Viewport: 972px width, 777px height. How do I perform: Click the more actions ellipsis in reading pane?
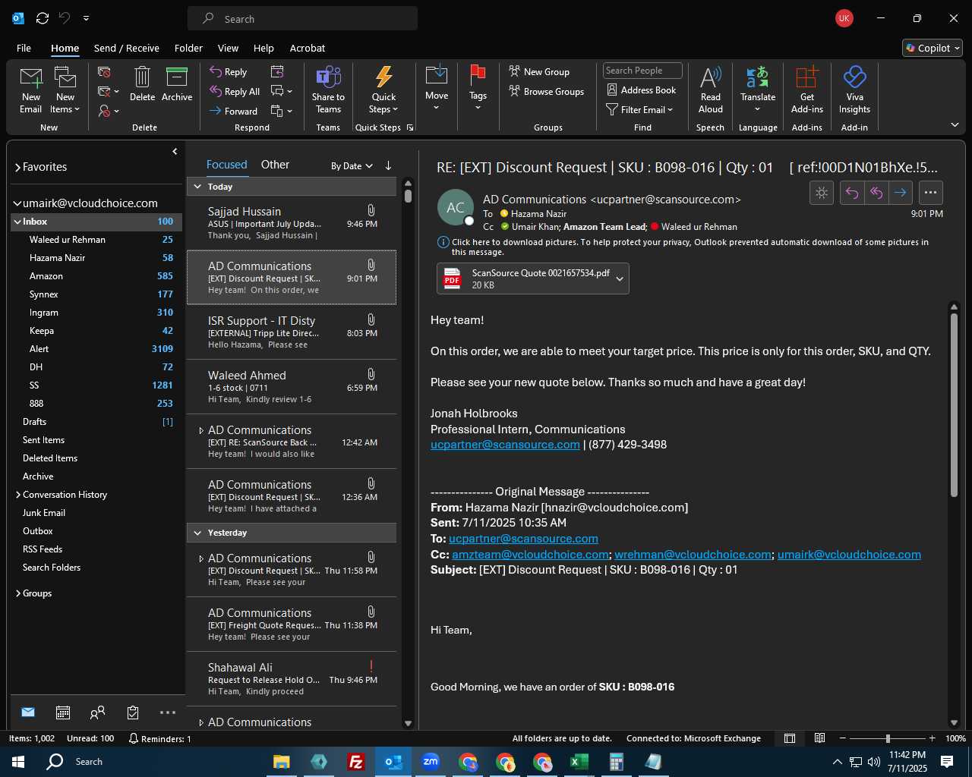(931, 193)
